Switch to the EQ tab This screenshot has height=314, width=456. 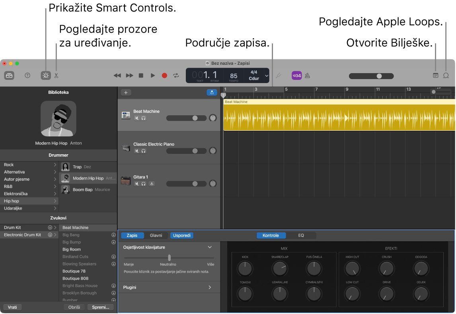point(302,235)
